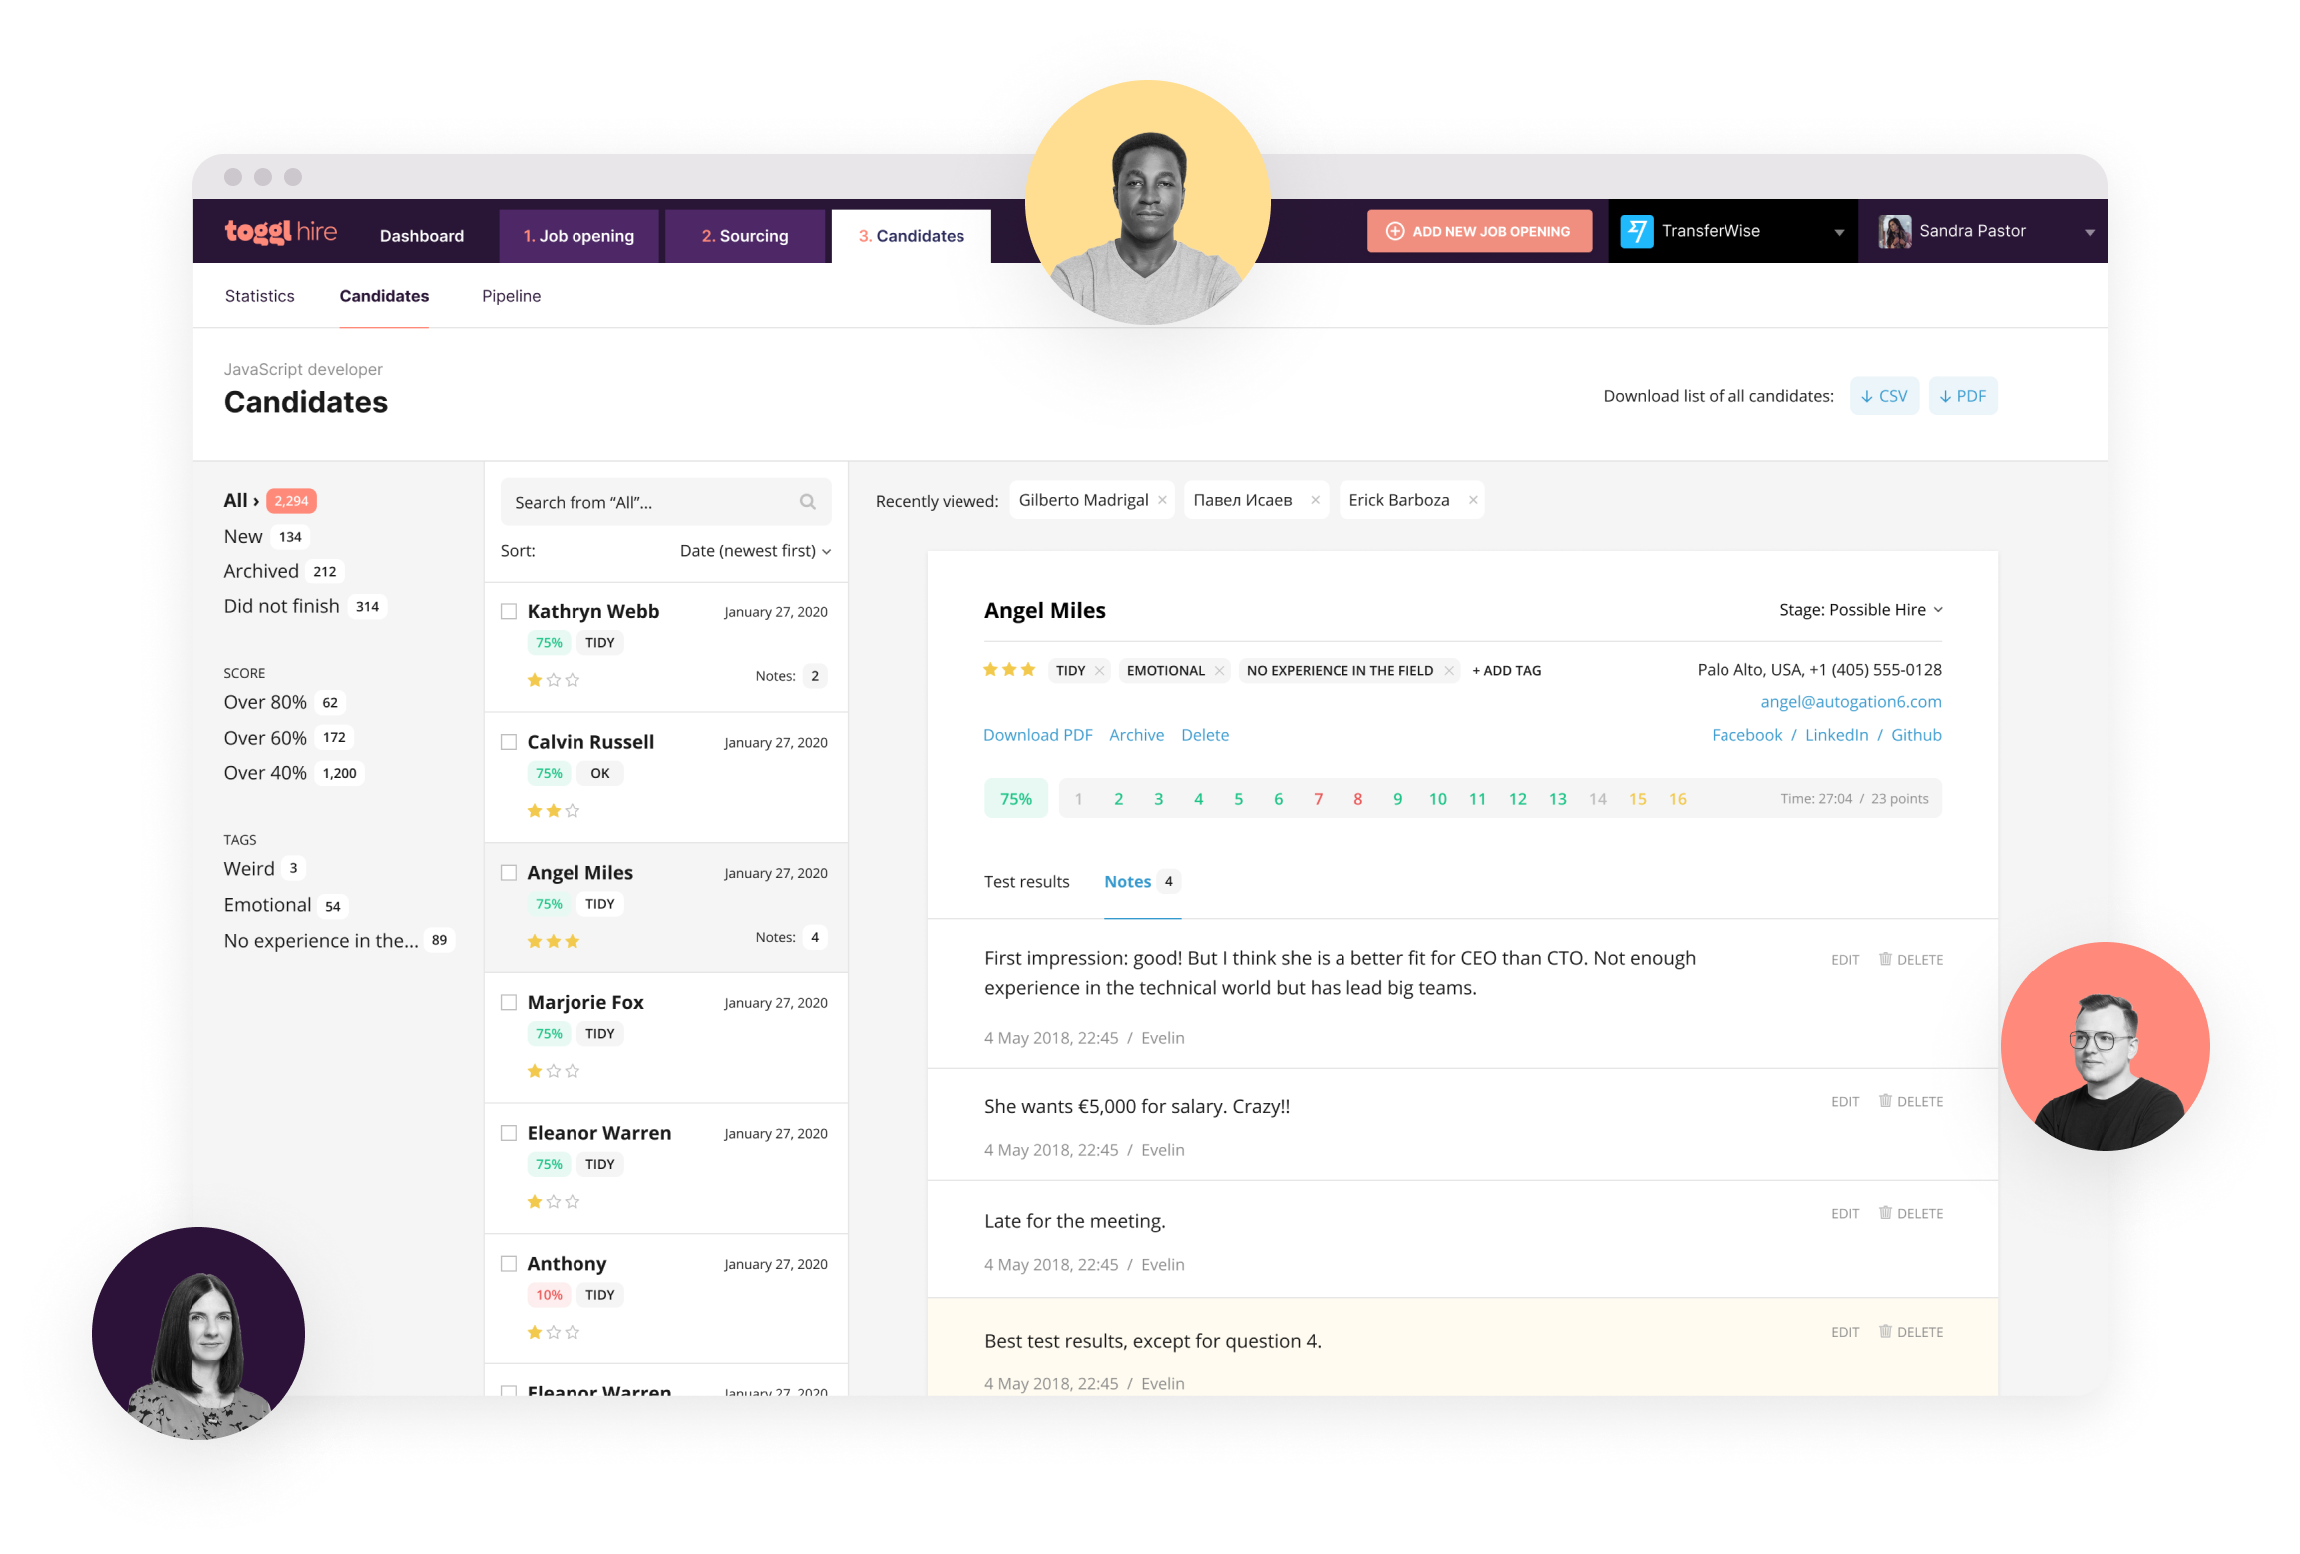Click Archive link for Angel Miles
Viewport: 2300px width, 1554px height.
coord(1136,735)
